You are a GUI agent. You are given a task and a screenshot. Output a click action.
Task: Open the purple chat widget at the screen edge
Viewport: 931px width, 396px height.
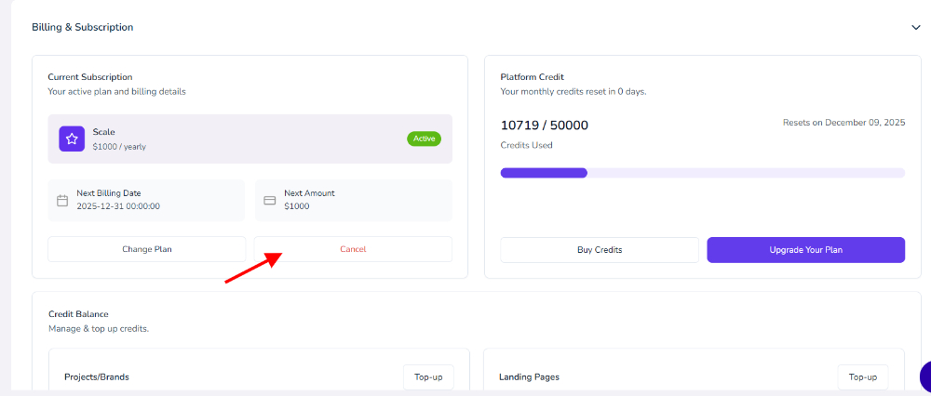(924, 376)
